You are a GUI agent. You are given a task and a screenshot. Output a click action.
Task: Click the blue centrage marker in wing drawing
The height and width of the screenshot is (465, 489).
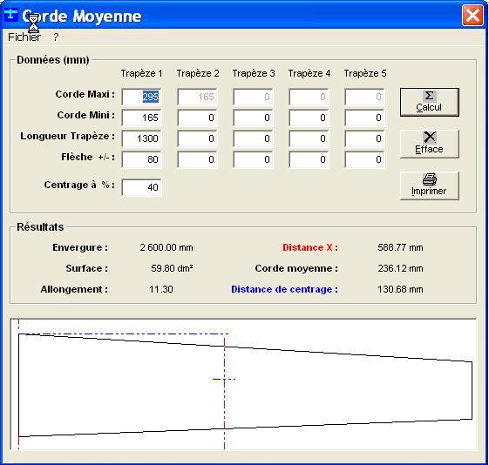[x=224, y=379]
